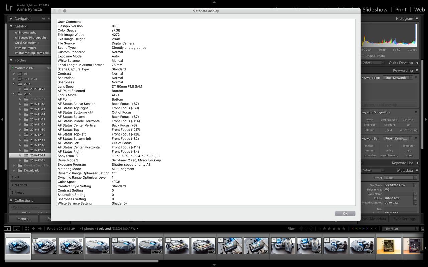Expand the Keyword List panel
This screenshot has width=428, height=267.
tap(417, 163)
